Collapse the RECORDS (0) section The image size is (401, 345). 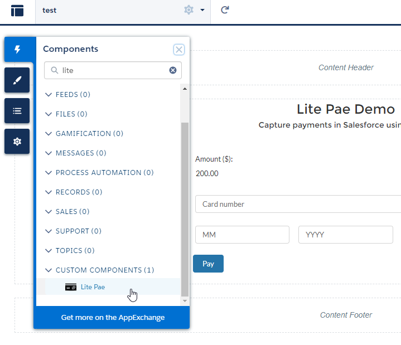click(x=74, y=192)
